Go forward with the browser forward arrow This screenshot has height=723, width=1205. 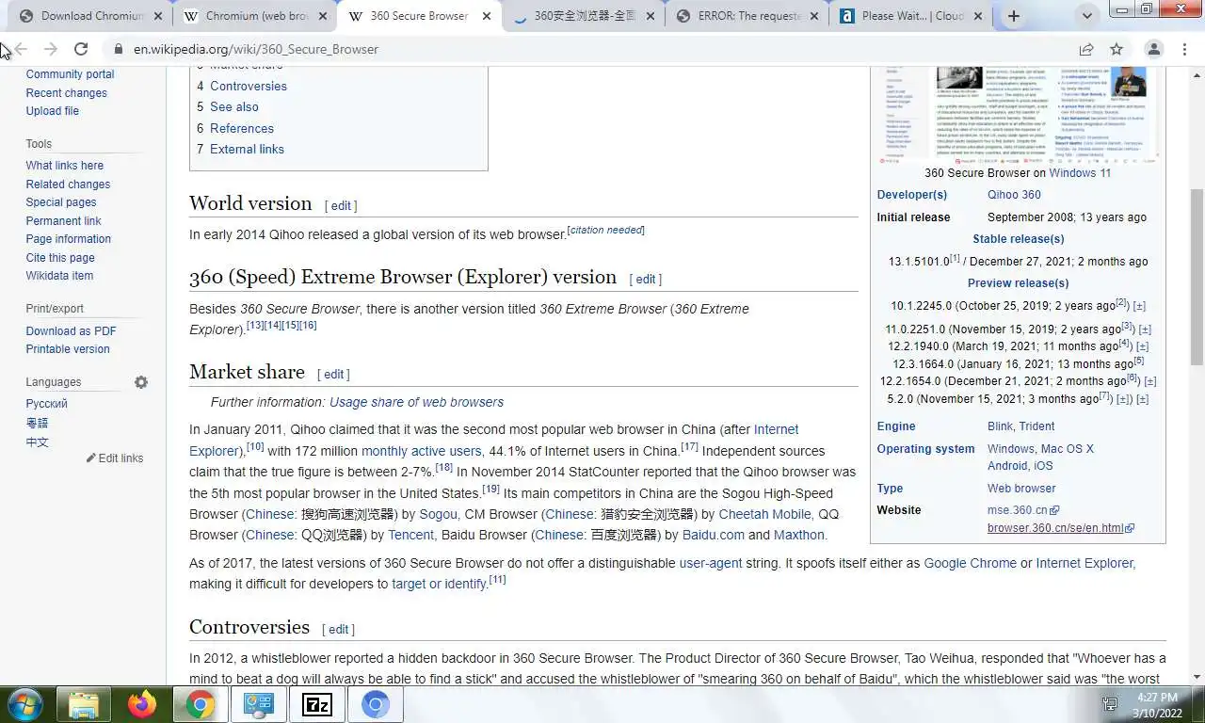(x=51, y=49)
